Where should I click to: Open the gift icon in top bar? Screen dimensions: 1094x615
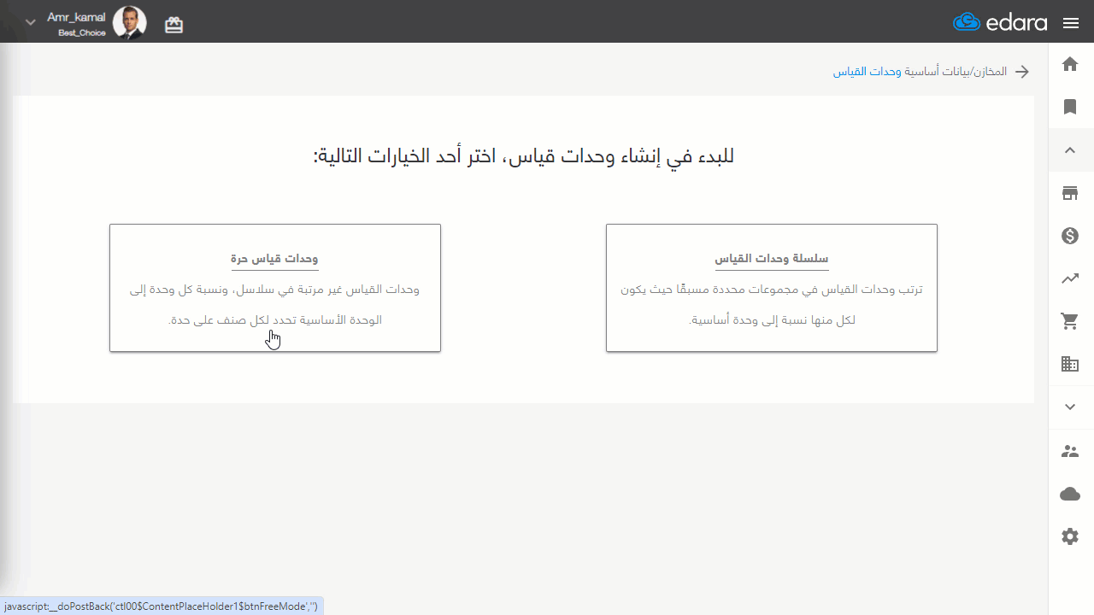[x=174, y=25]
